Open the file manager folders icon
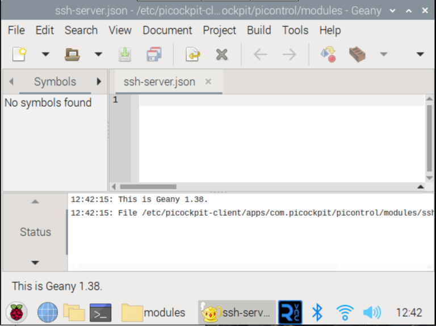436x326 pixels. pos(74,312)
